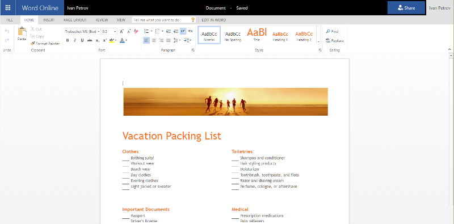Screen dimensions: 454x224
Task: Align text to the right
Action: click(161, 40)
